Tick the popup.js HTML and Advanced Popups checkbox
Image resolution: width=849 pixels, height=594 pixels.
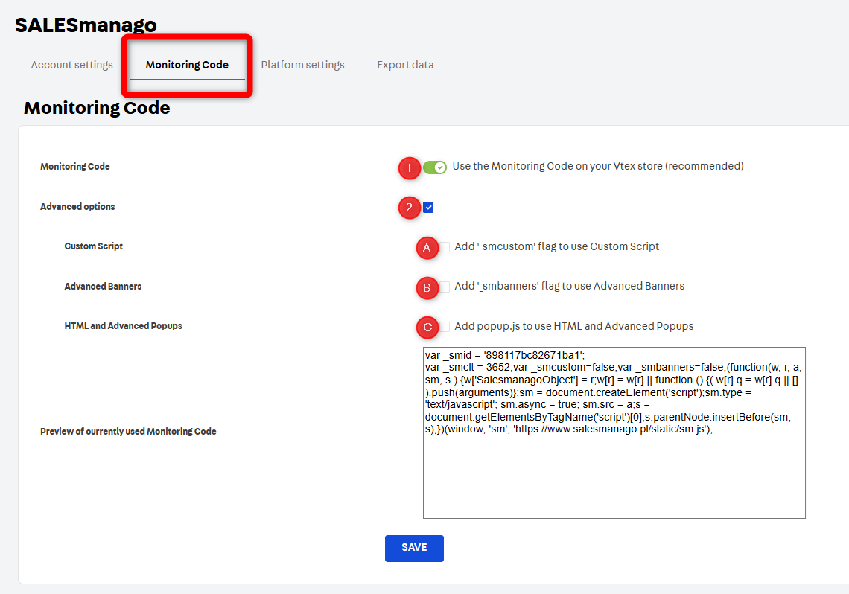tap(445, 327)
